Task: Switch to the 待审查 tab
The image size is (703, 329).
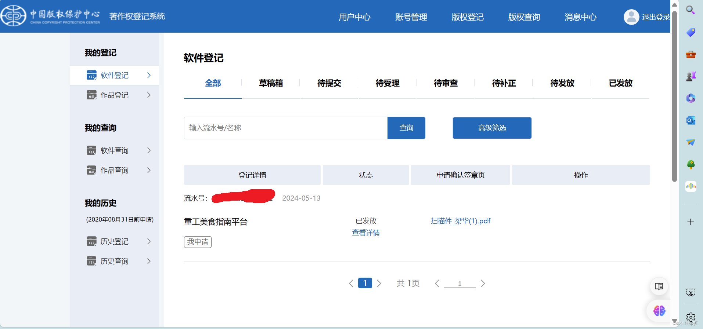Action: (x=446, y=83)
